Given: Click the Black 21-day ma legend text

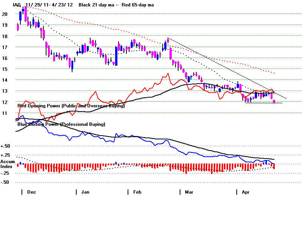Looking at the screenshot, I should [98, 5].
